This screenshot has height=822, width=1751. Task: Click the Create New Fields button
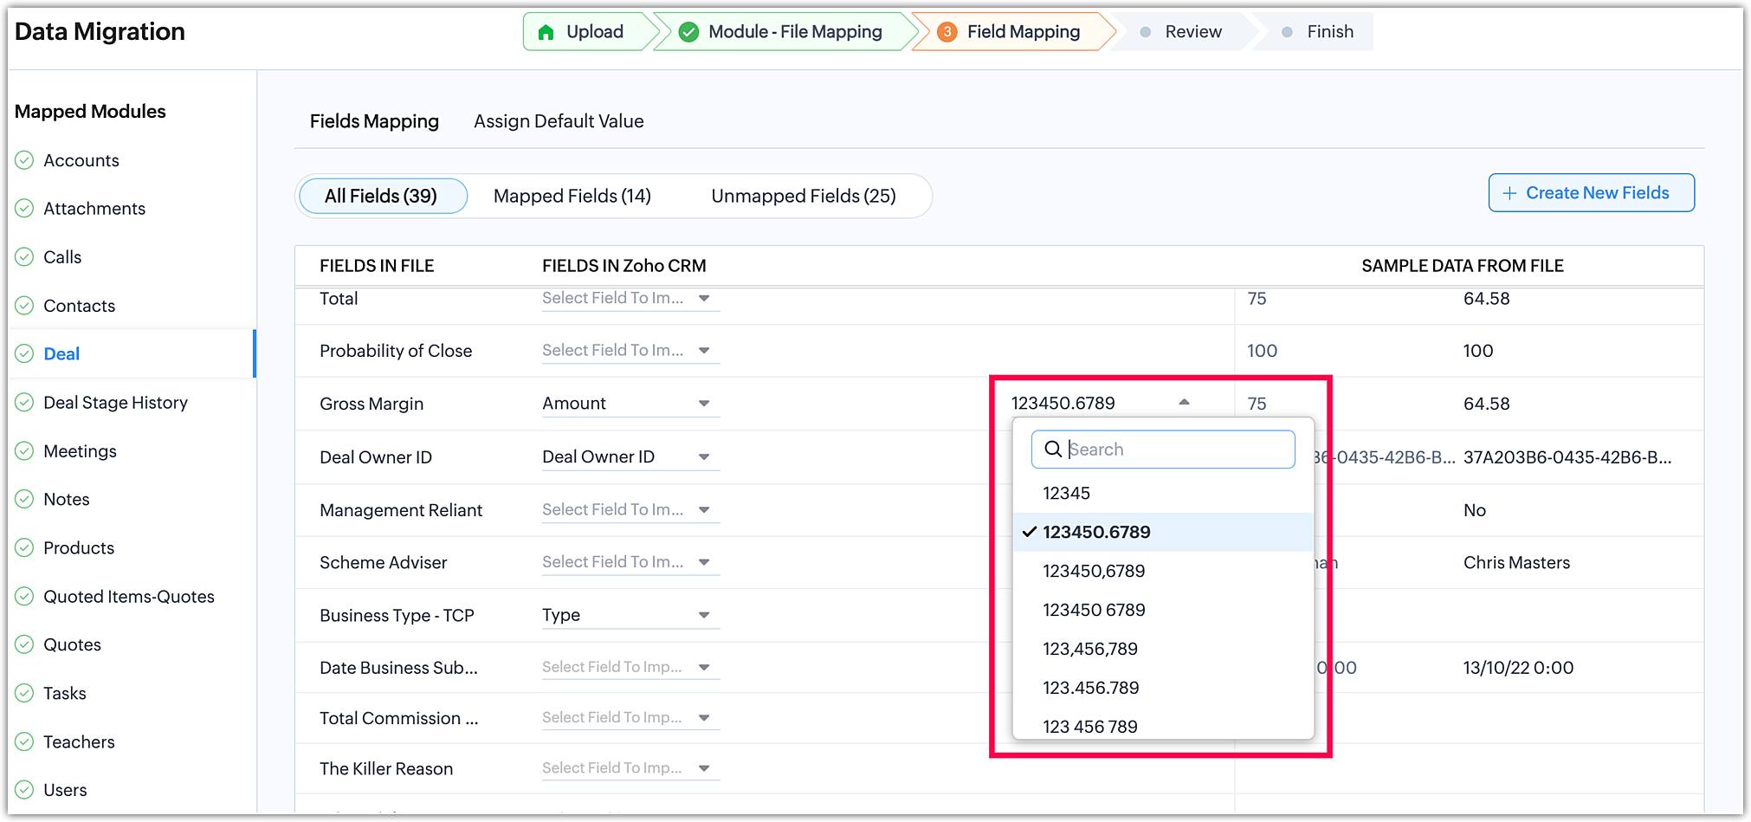[x=1591, y=193]
